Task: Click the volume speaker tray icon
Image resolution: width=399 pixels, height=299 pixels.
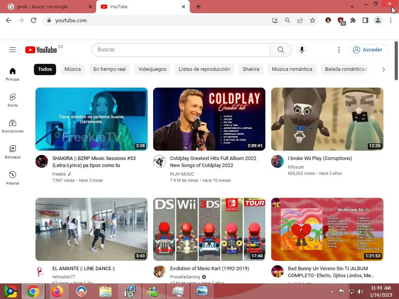Action: (x=360, y=291)
